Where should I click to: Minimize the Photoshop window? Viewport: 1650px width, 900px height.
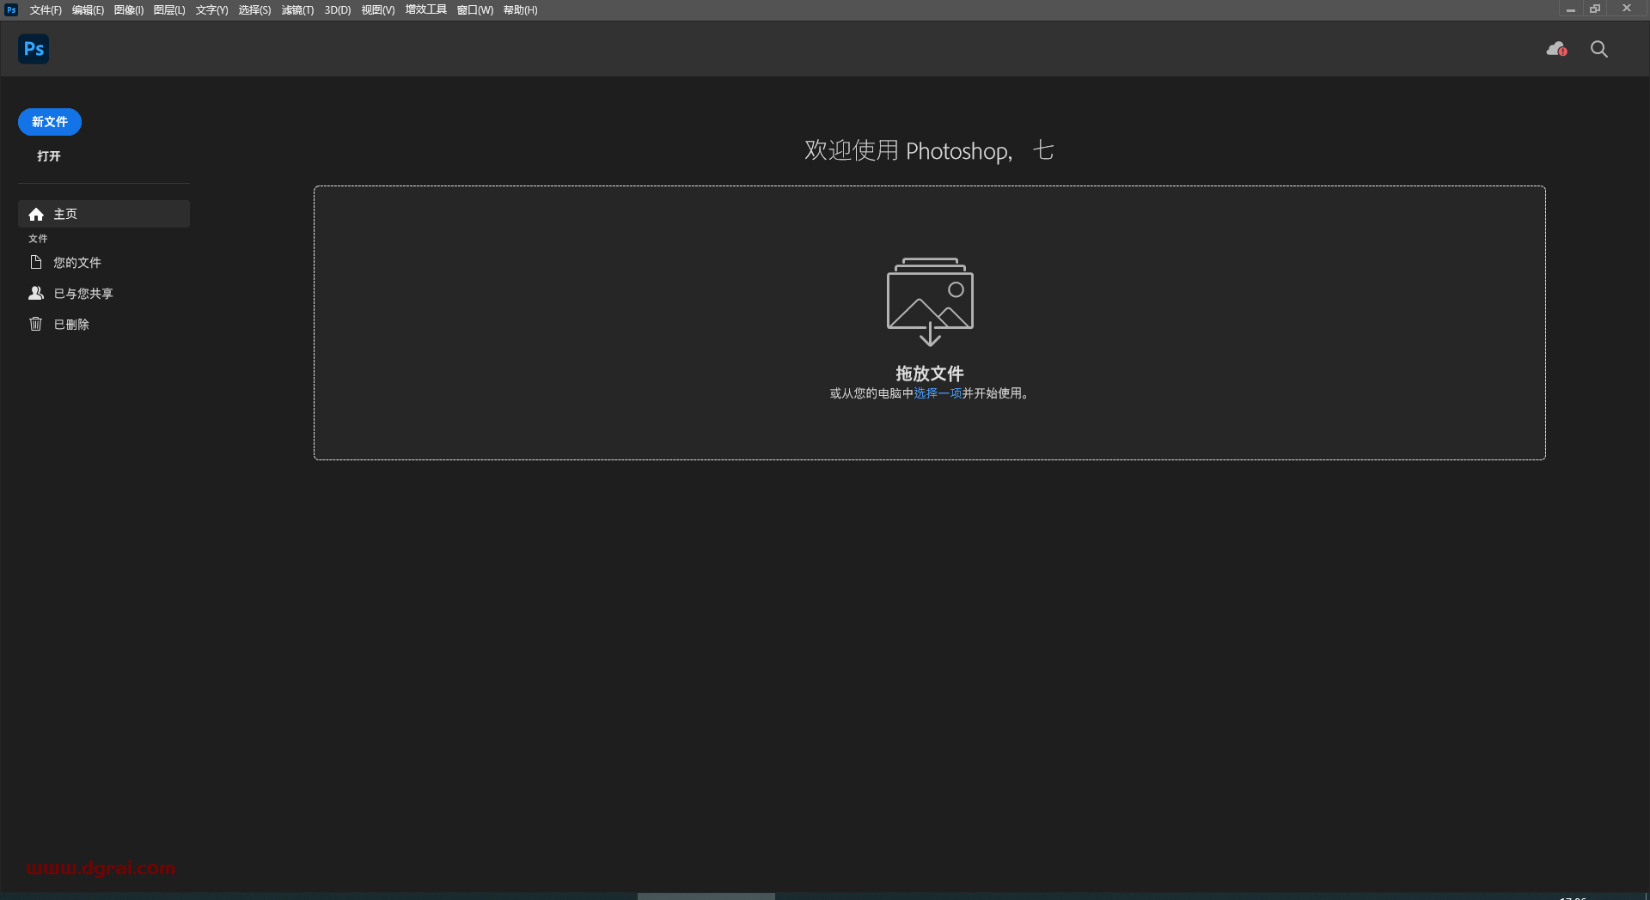(1570, 9)
